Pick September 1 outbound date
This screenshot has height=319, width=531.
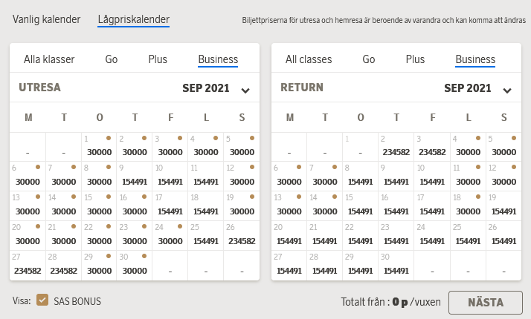pos(99,146)
